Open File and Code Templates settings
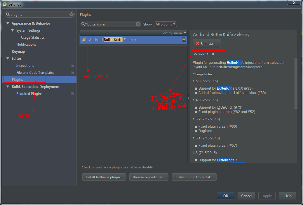Viewport: 303px width, 205px height. pyautogui.click(x=35, y=73)
